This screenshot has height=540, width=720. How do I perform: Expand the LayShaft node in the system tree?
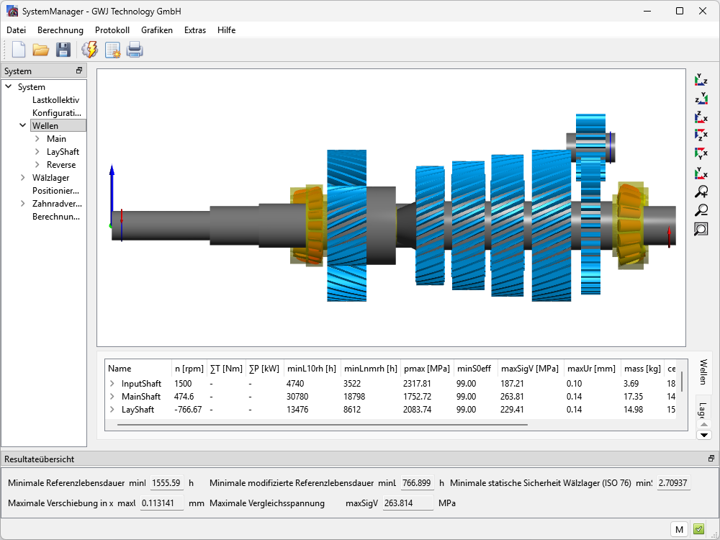coord(37,152)
